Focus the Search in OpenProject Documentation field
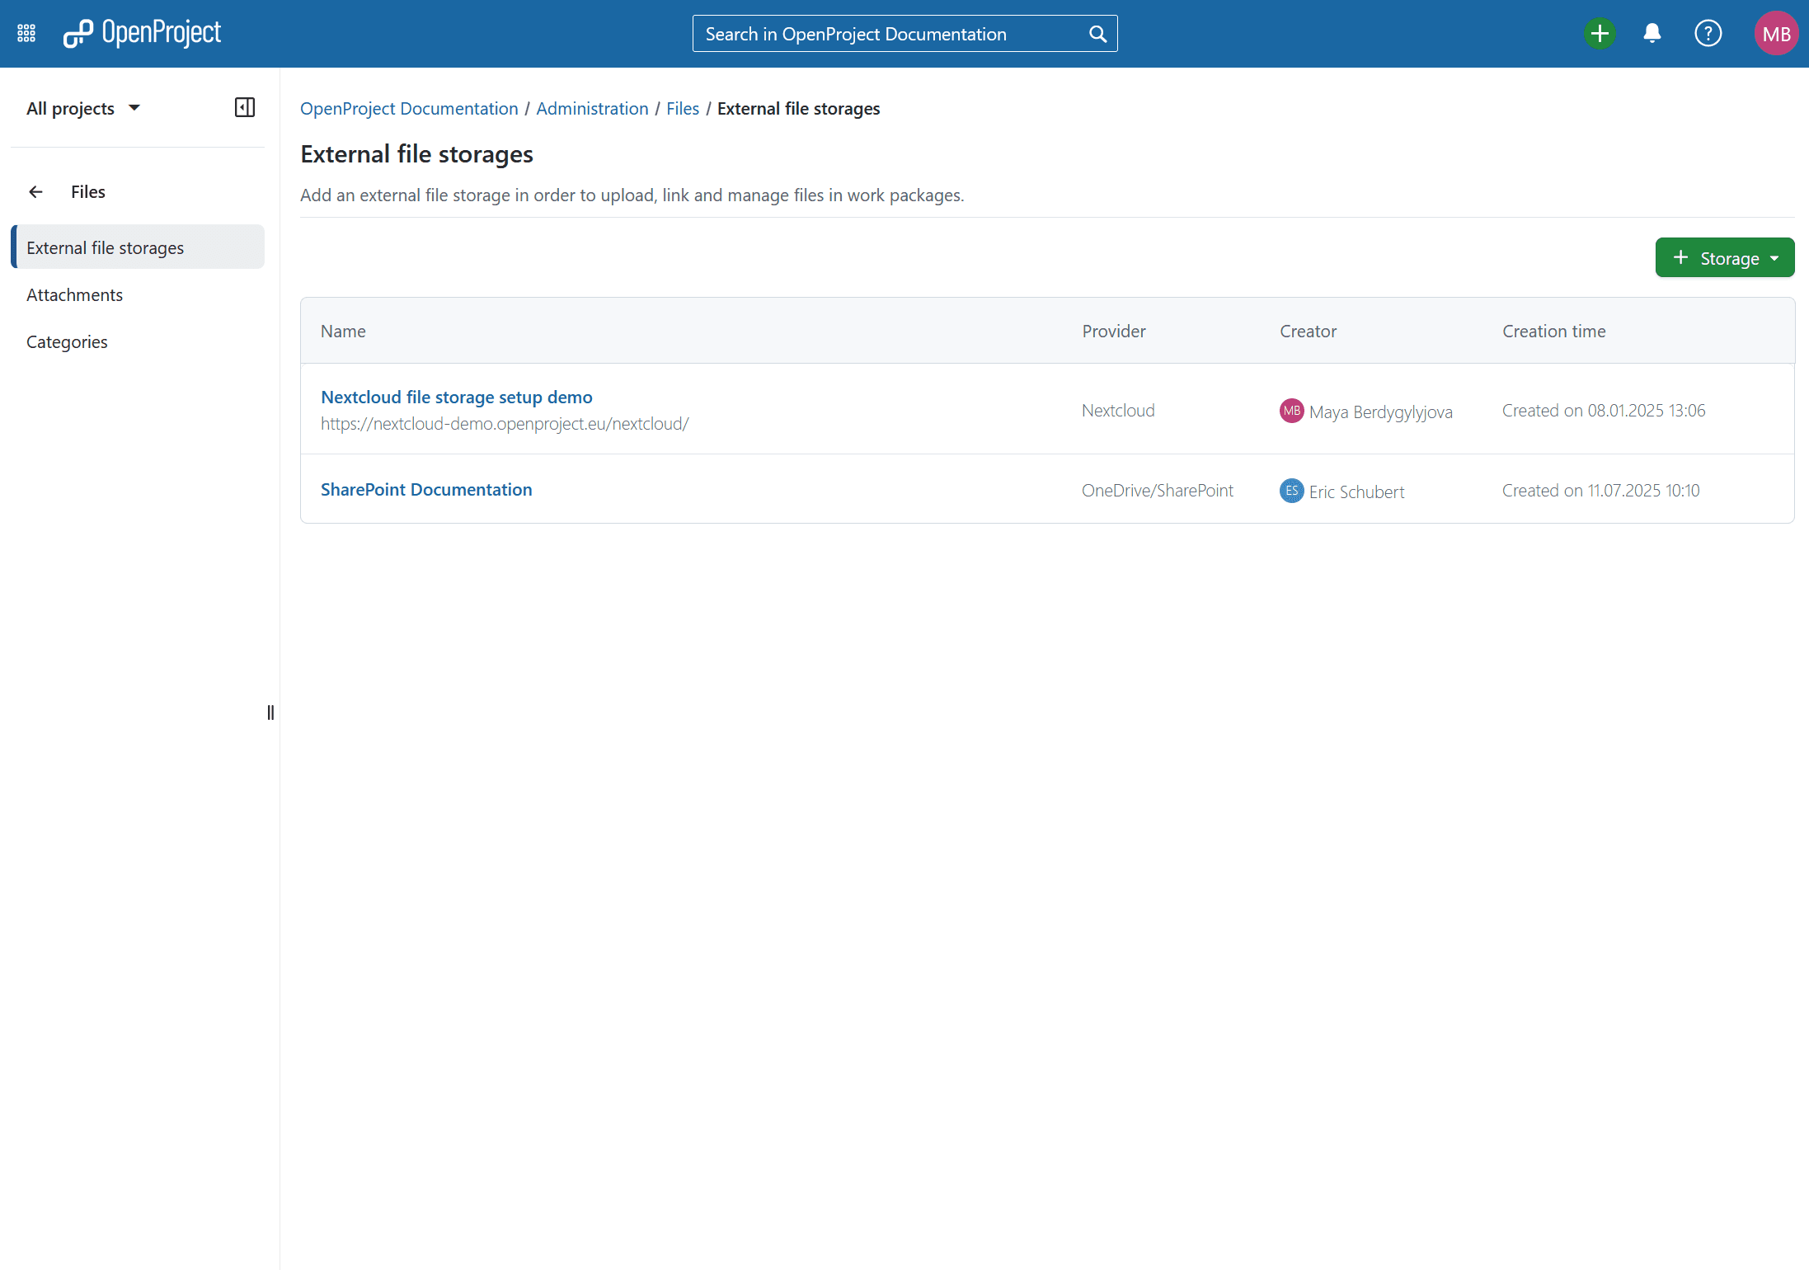The image size is (1809, 1270). pos(890,34)
